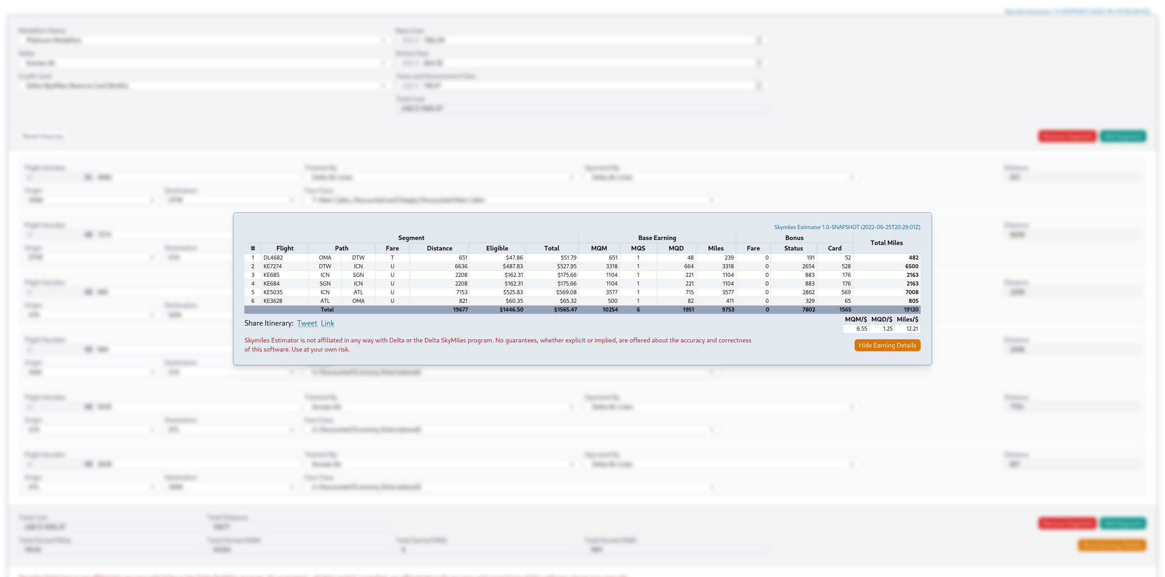Click the red remove-itinerary button at top right

tap(1067, 136)
